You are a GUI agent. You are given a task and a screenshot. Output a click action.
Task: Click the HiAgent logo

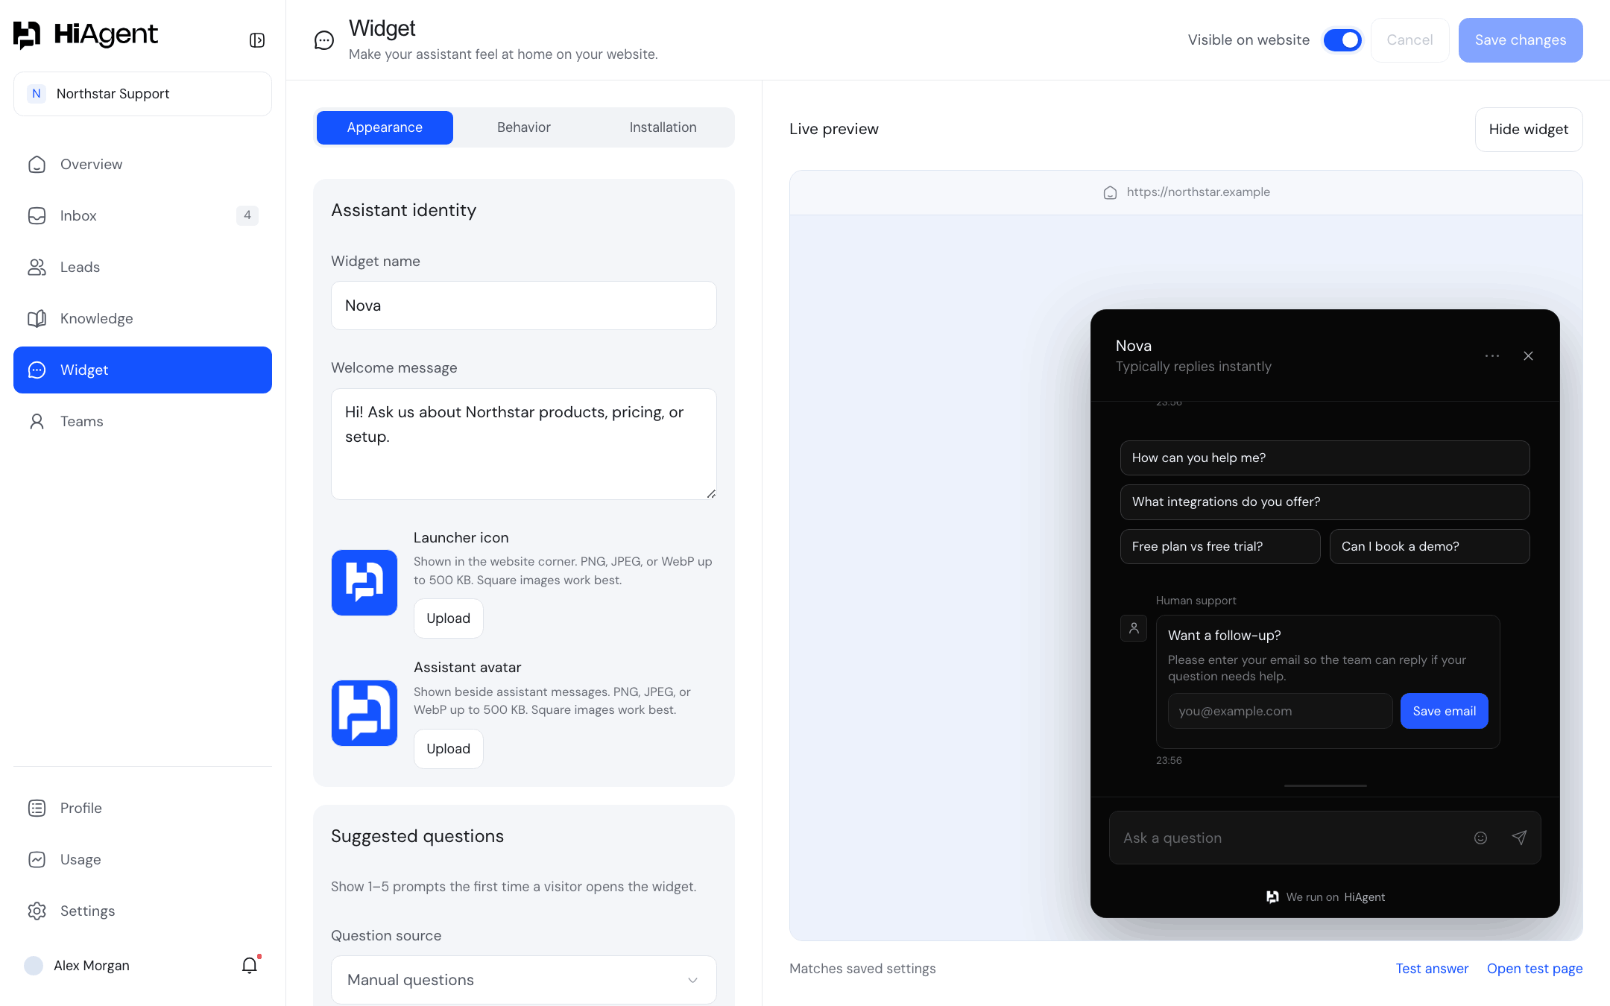click(x=86, y=34)
